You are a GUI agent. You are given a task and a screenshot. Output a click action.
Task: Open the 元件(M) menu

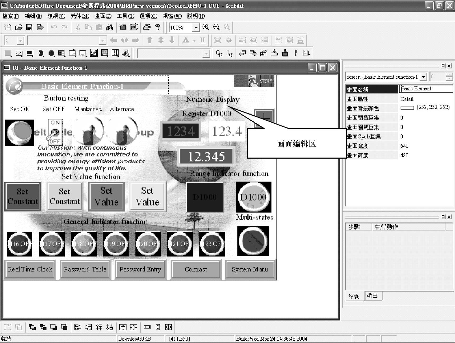coord(80,16)
